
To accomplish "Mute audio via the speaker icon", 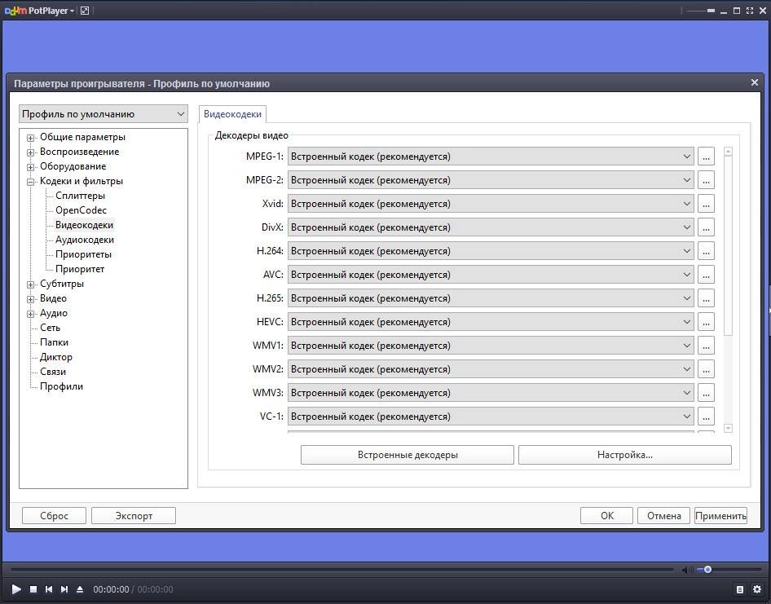I will pos(686,570).
